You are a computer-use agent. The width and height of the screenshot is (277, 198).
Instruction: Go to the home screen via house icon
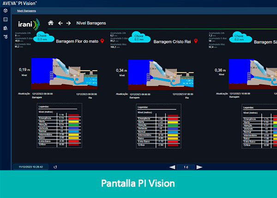pos(51,23)
